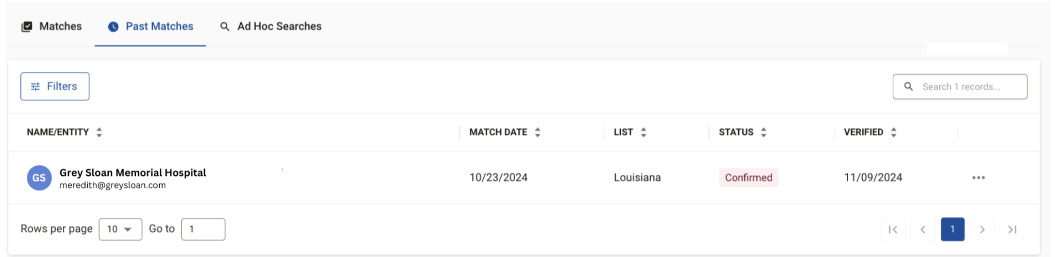The width and height of the screenshot is (1055, 257).
Task: Jump to the last page
Action: [1013, 229]
